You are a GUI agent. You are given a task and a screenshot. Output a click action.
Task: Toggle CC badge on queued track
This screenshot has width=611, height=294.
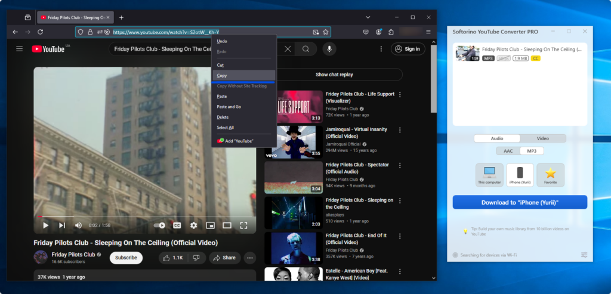tap(535, 58)
